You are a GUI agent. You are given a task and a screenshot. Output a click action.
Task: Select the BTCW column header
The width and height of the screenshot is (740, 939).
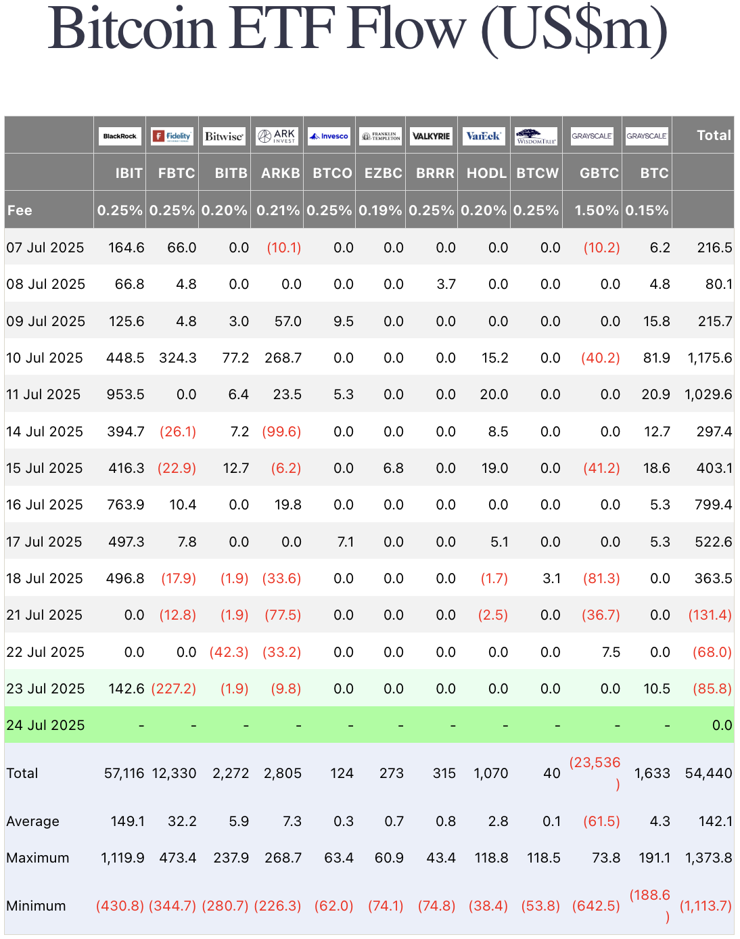click(x=538, y=173)
